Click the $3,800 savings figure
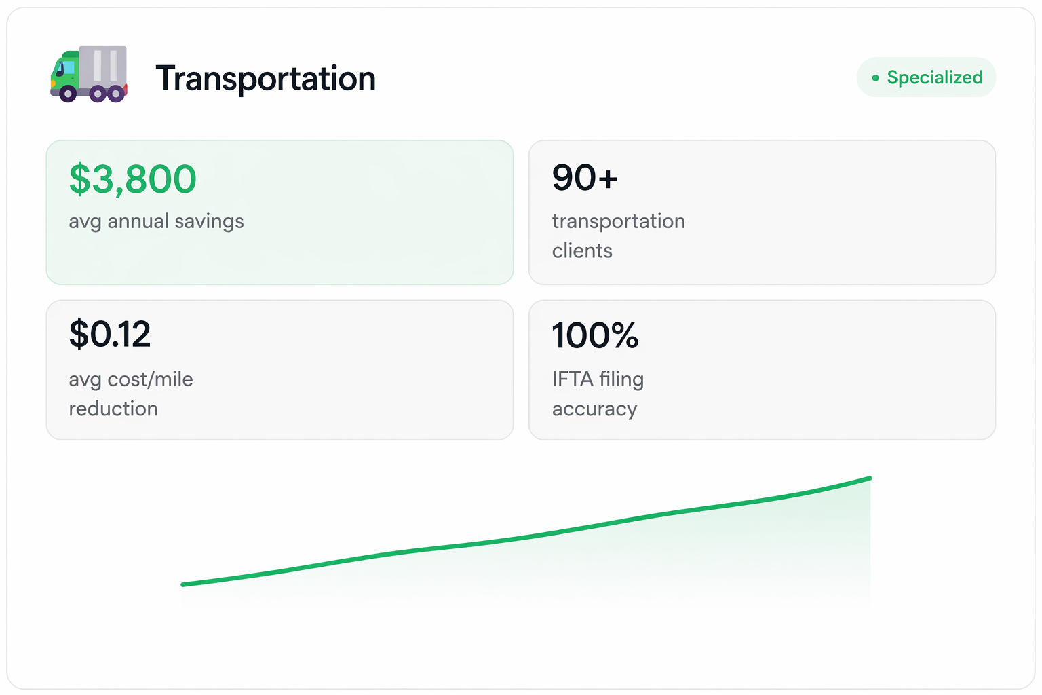 coord(133,179)
